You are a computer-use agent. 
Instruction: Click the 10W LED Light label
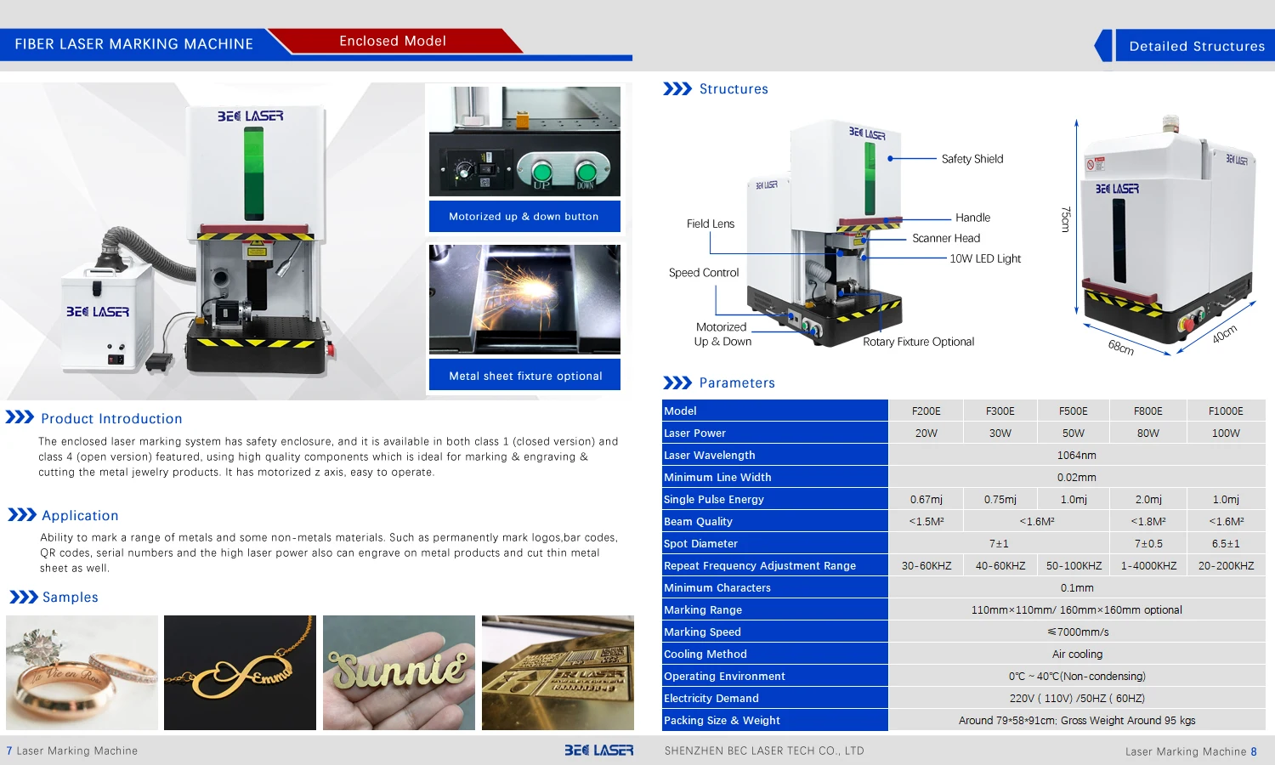click(x=985, y=258)
